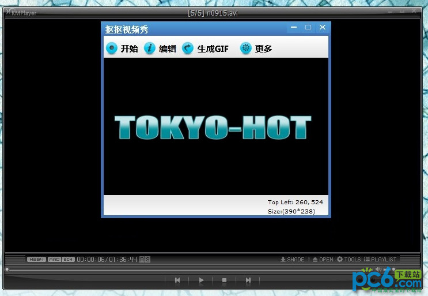Viewport: 428px width, 296px height.
Task: Open the 更多 more settings gear
Action: click(x=245, y=48)
